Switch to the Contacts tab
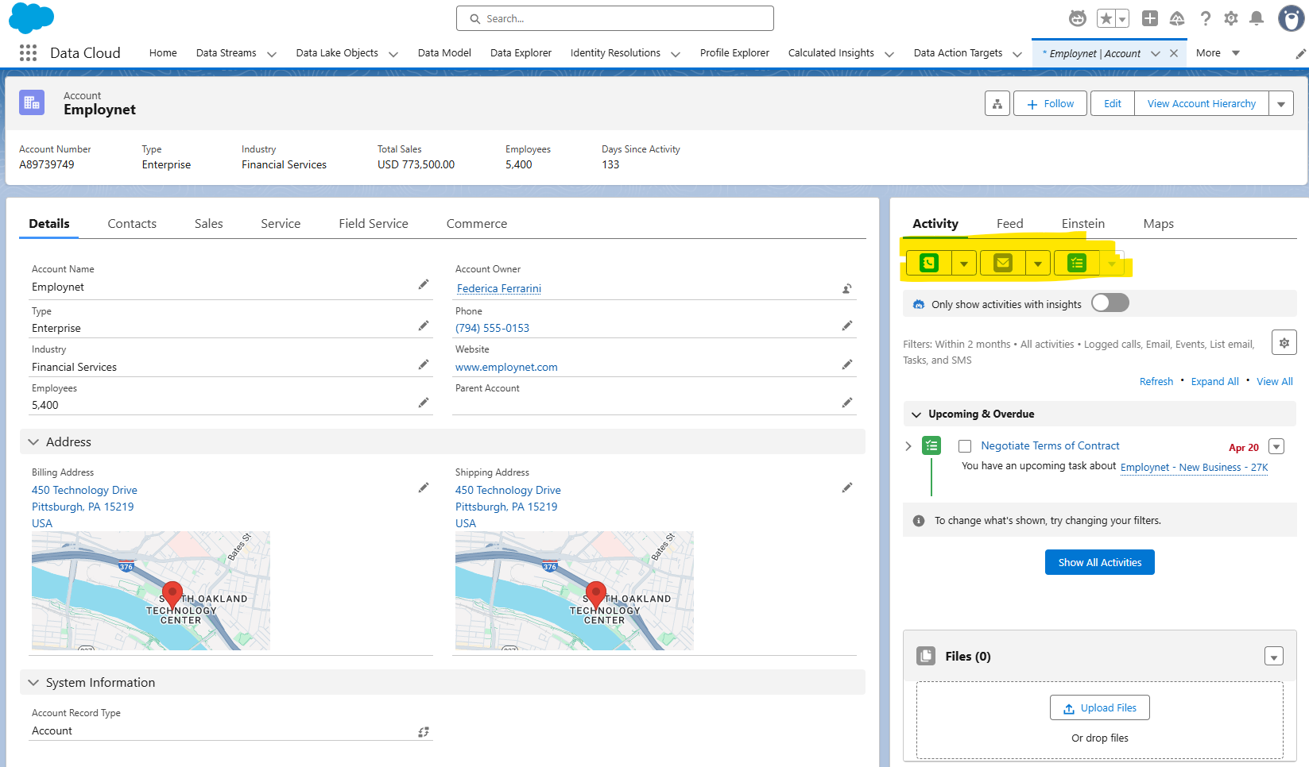Image resolution: width=1309 pixels, height=767 pixels. click(132, 224)
